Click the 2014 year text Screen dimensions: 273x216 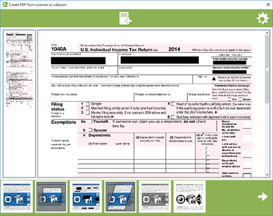point(174,49)
